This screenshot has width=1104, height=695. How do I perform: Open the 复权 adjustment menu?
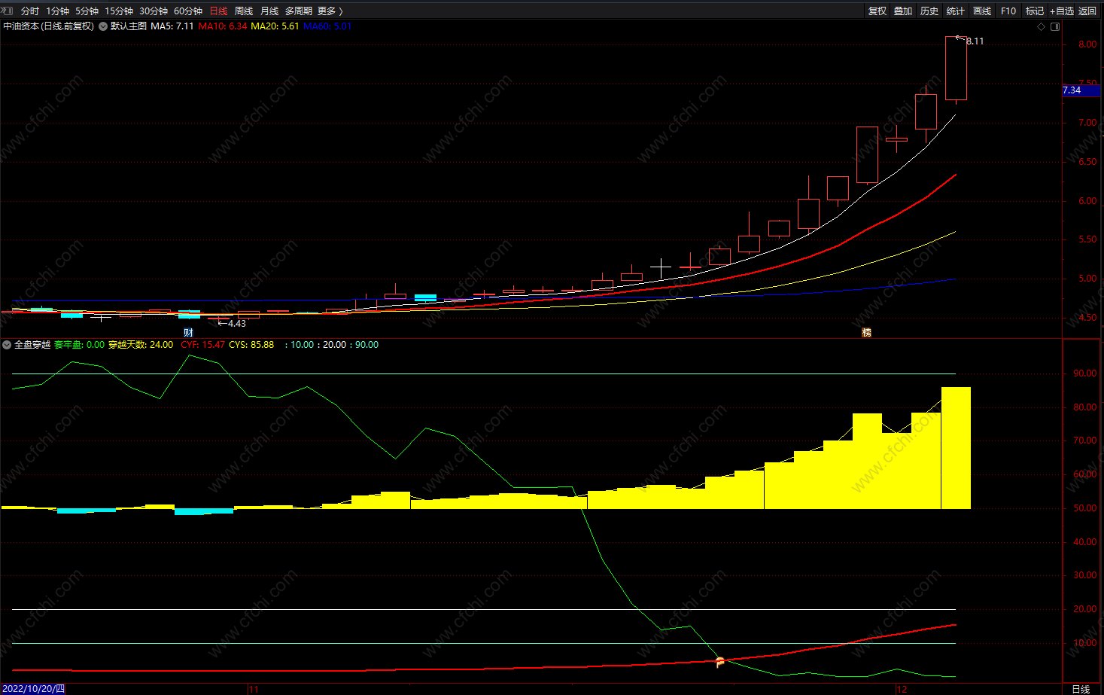[877, 11]
